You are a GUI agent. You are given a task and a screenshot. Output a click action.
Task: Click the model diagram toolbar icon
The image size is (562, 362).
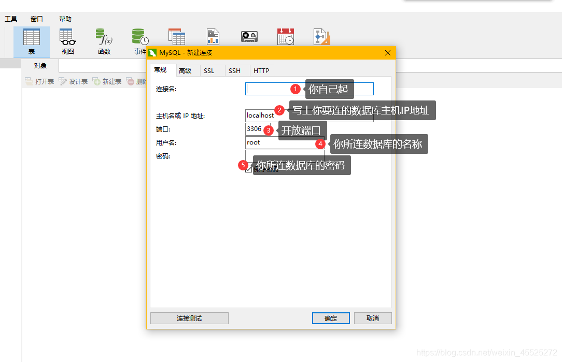322,37
